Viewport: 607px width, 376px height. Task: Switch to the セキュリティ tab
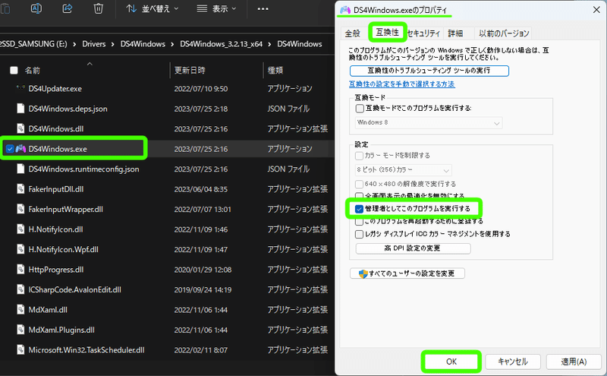[424, 33]
